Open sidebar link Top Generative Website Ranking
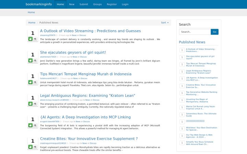 click(201, 93)
